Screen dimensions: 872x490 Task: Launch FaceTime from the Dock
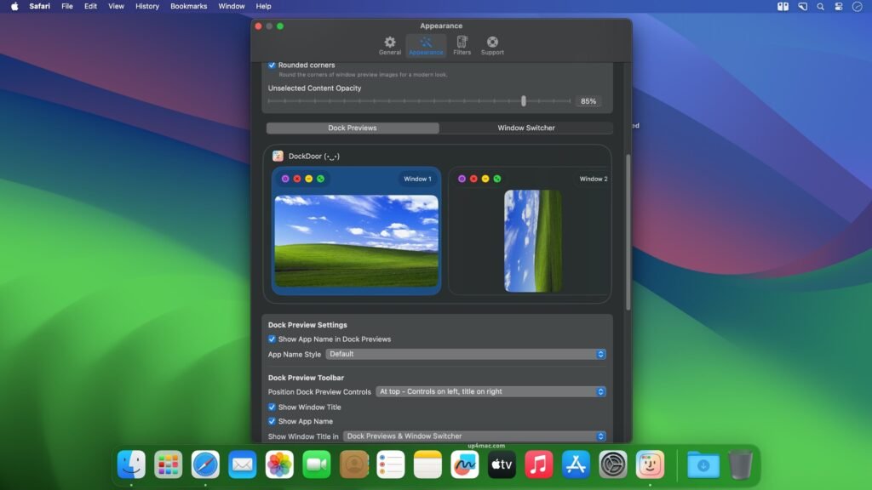point(317,464)
